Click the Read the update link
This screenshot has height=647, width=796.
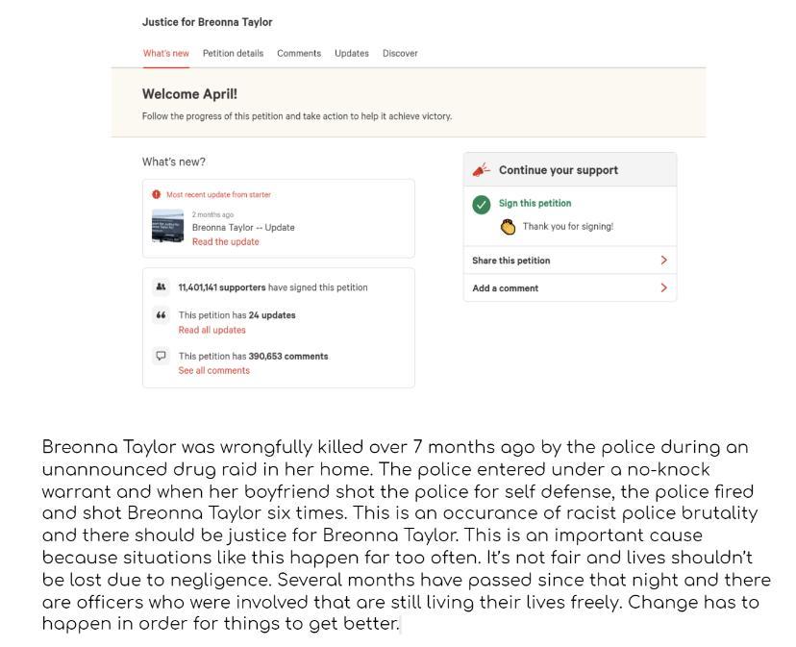pyautogui.click(x=225, y=242)
